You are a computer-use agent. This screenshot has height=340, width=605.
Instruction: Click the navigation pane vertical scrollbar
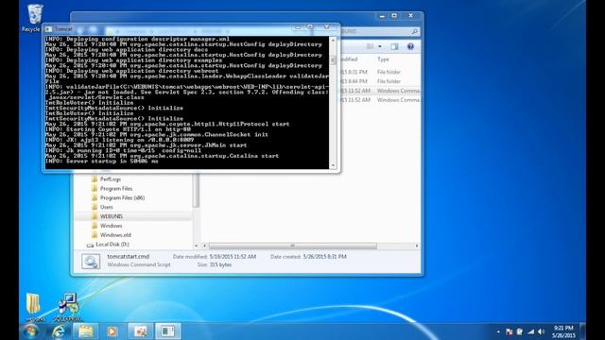[x=196, y=191]
